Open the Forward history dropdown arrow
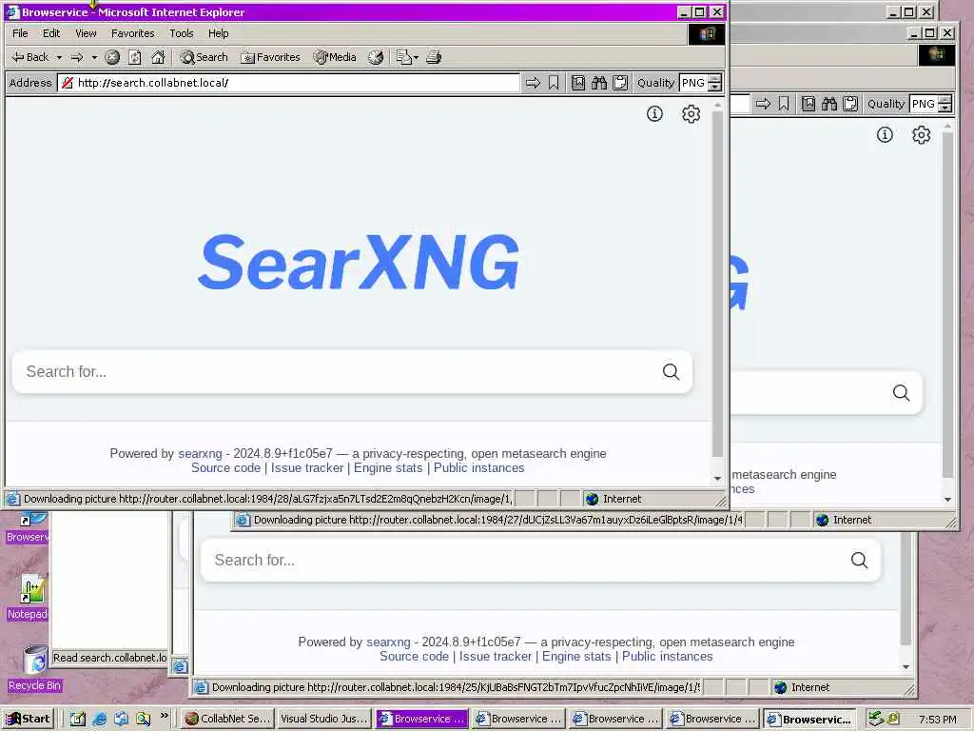The width and height of the screenshot is (974, 731). pos(94,57)
